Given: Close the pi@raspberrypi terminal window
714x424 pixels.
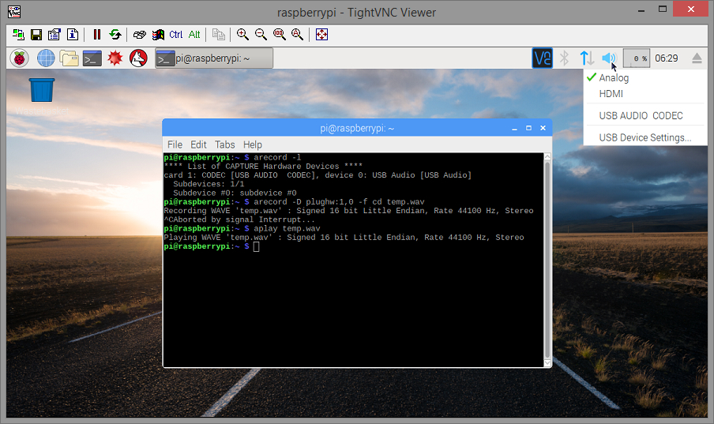Looking at the screenshot, I should [543, 129].
